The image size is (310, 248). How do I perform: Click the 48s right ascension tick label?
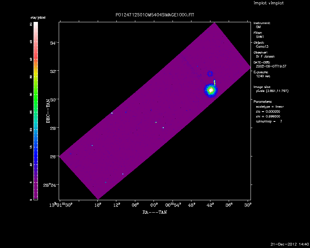[x=191, y=205]
